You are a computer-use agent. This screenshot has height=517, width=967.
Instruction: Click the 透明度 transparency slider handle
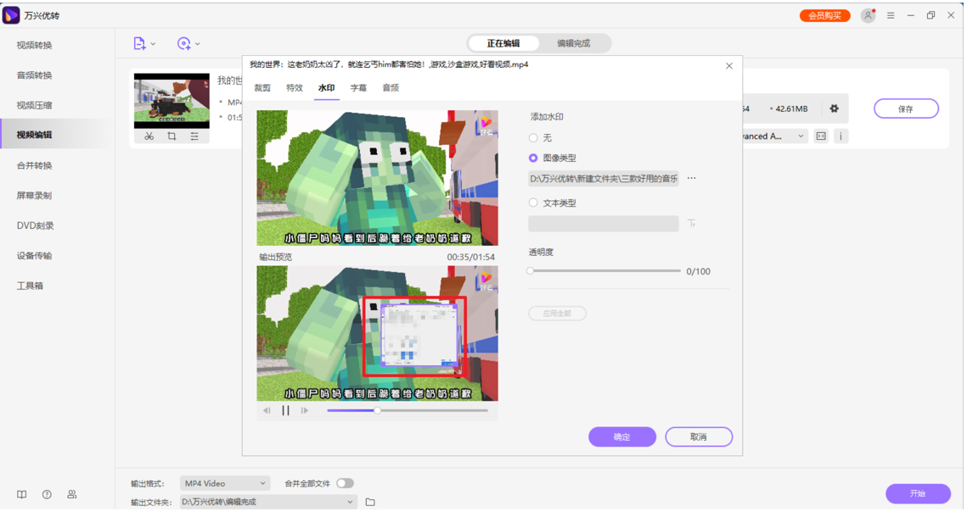click(x=530, y=271)
